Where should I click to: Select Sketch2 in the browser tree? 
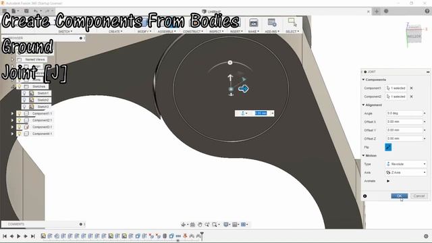click(x=43, y=100)
